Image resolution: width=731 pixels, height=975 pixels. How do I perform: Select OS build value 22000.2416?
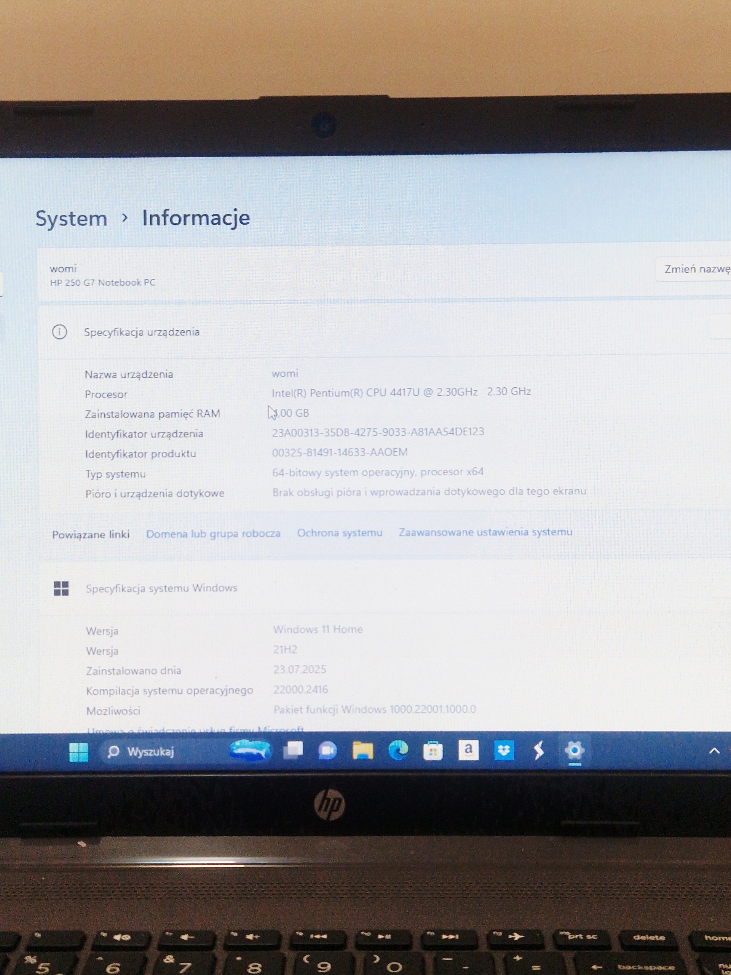(300, 689)
